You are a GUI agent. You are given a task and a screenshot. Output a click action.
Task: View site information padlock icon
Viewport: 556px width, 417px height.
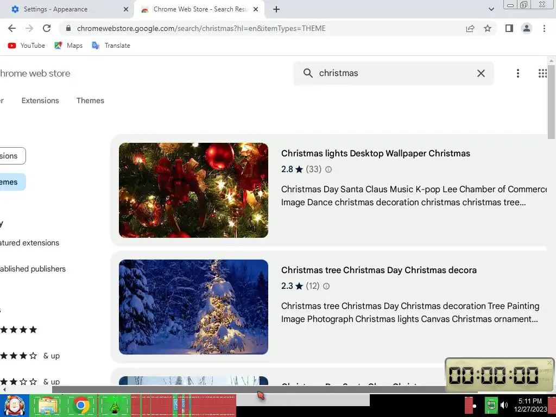(x=68, y=28)
